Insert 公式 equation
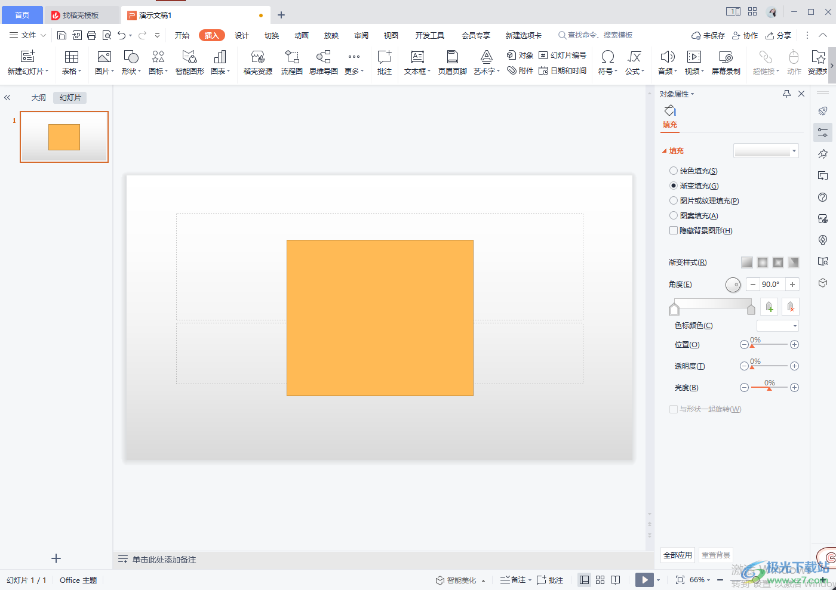This screenshot has height=590, width=836. pyautogui.click(x=634, y=63)
